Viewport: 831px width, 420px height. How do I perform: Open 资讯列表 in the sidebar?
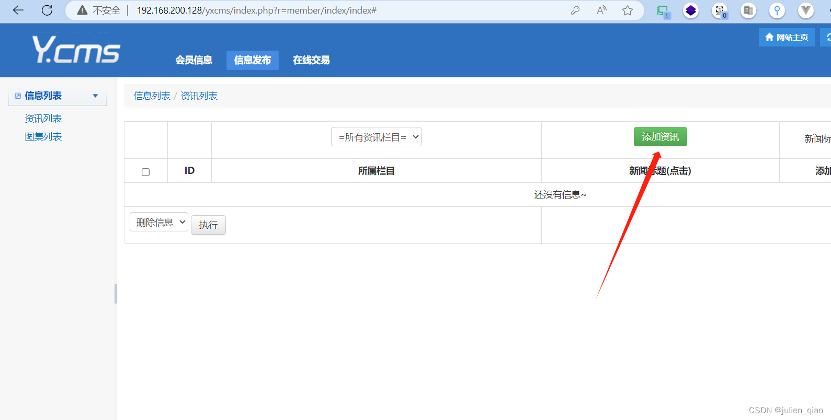pyautogui.click(x=43, y=119)
